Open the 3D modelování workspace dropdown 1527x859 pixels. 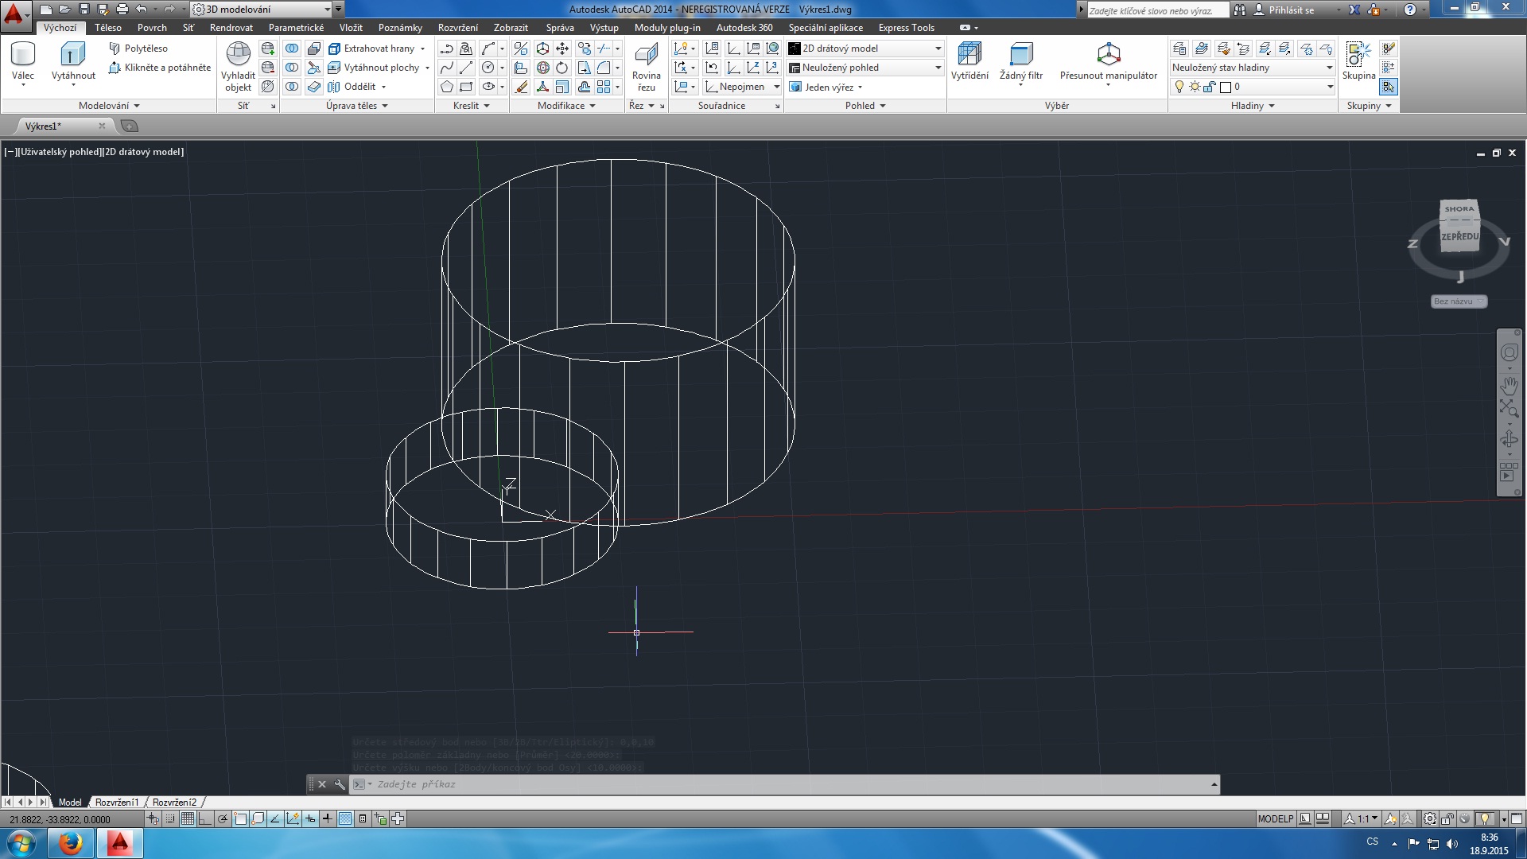[327, 10]
